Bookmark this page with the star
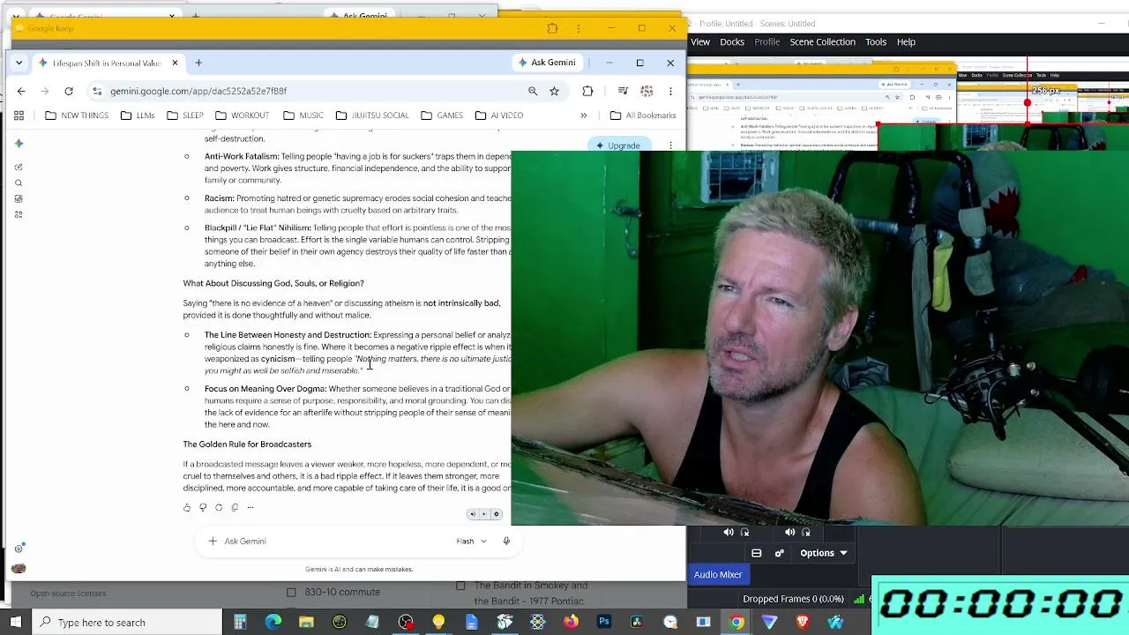1129x635 pixels. [554, 91]
